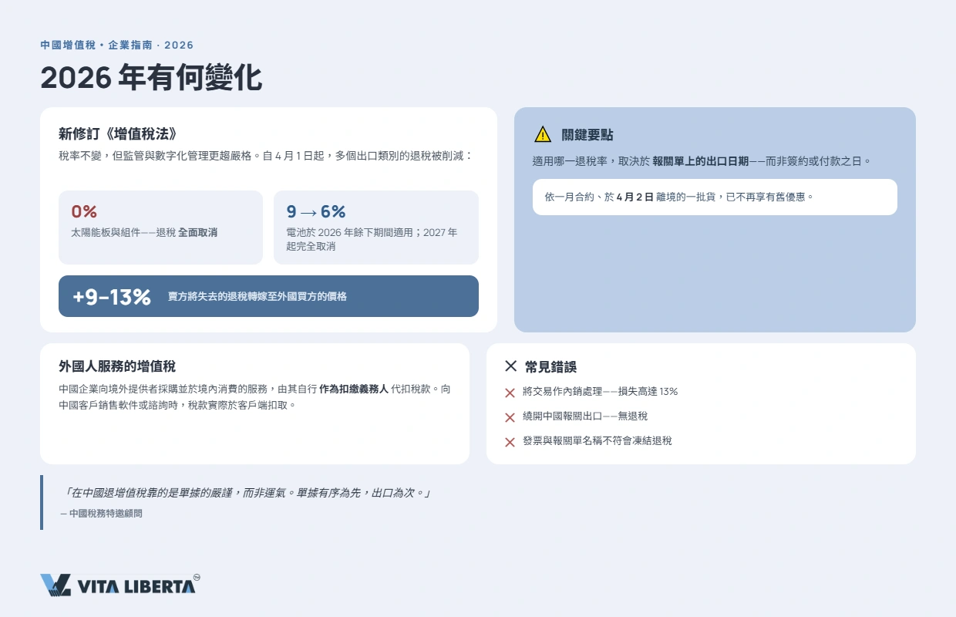Screen dimensions: 956x617
Task: Click text 發票與報關單名稱不符會凍結退稅
Action: point(597,441)
